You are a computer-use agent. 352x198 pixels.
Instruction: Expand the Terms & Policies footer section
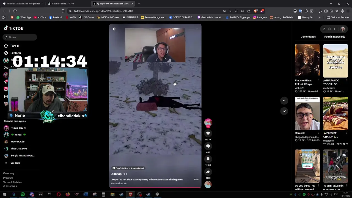(12, 182)
